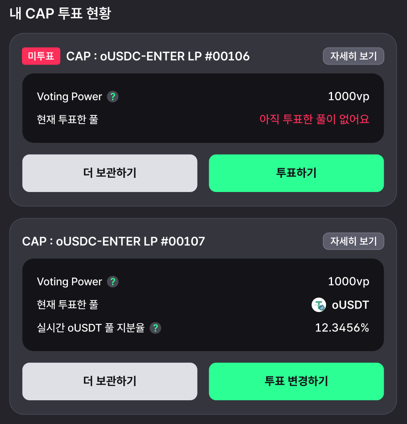Select the CAP : oUSDC-ENTER LP #00106 title
The height and width of the screenshot is (424, 407).
pos(158,56)
